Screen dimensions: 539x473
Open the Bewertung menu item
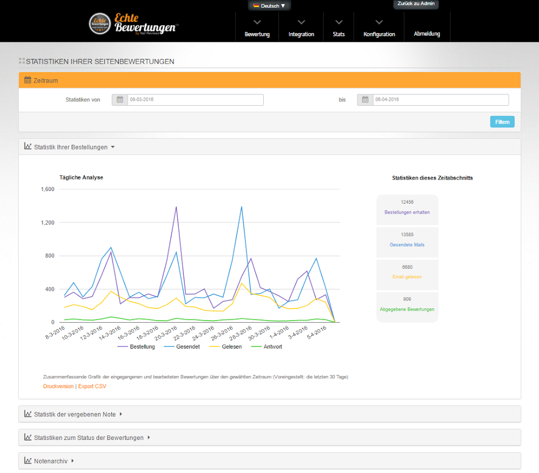[x=257, y=34]
